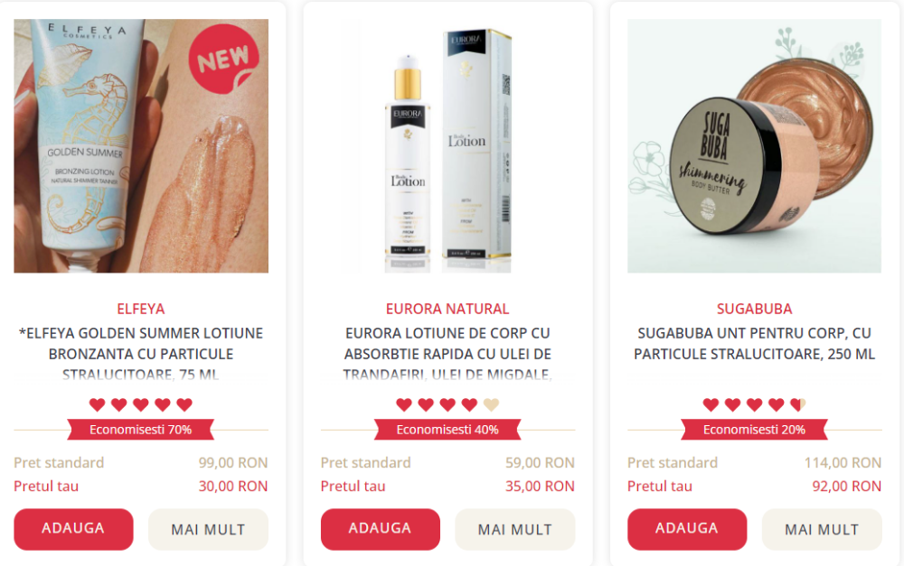This screenshot has width=904, height=566.
Task: Open the ELFEYA brand link
Action: [141, 310]
